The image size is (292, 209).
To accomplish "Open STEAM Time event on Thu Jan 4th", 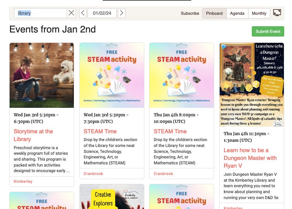I will [170, 131].
